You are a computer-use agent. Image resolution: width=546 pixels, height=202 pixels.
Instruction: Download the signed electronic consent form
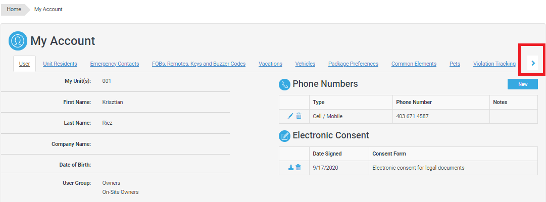pos(290,168)
